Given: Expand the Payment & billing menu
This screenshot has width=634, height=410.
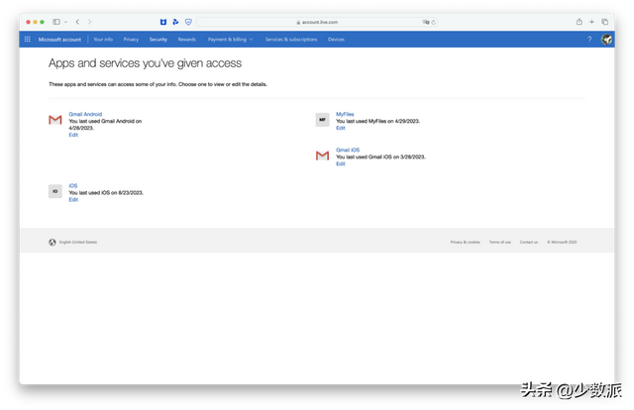Looking at the screenshot, I should click(x=231, y=40).
